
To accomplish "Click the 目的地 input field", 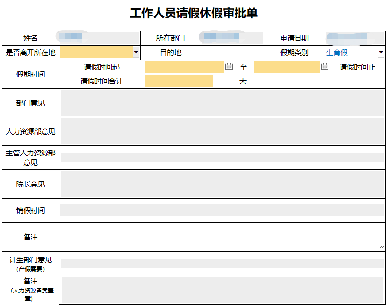I will click(x=232, y=53).
